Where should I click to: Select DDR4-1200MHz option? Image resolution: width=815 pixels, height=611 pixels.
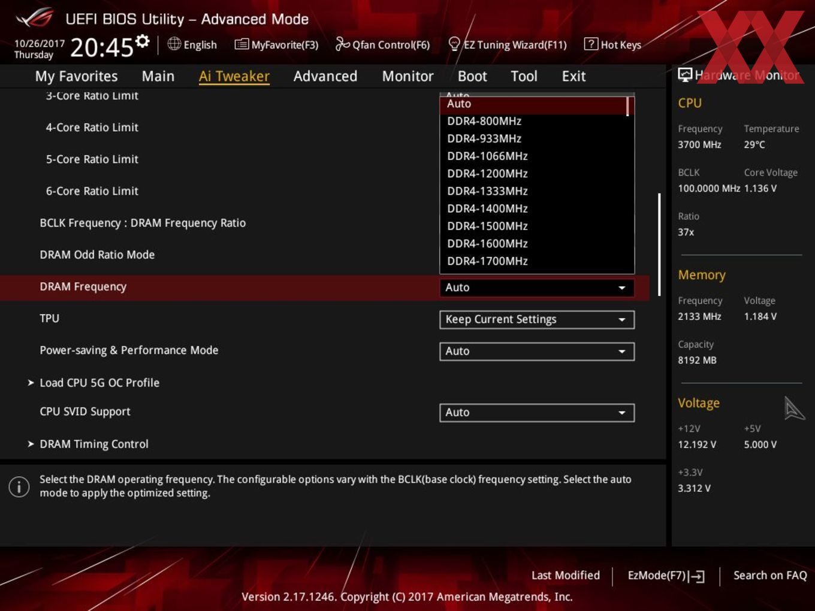(x=533, y=173)
